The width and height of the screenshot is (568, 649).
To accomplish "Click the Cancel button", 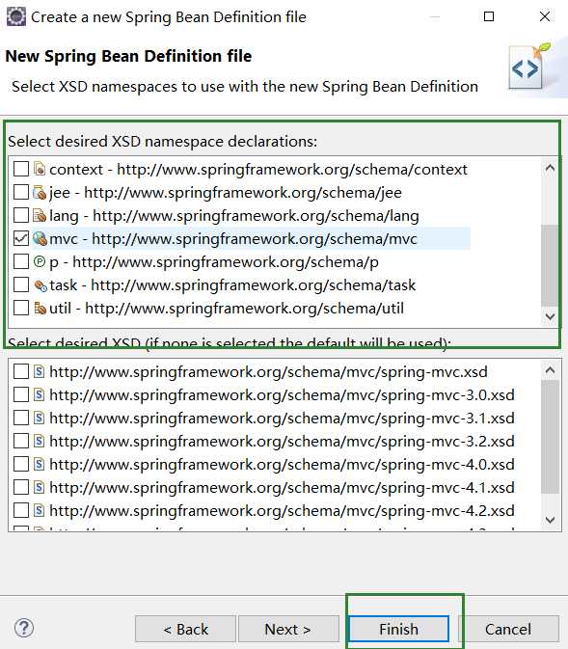I will pos(508,629).
